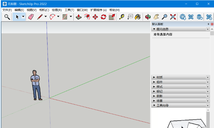Open the 相机(C) menu
Image resolution: width=214 pixels, height=128 pixels.
(x=44, y=10)
